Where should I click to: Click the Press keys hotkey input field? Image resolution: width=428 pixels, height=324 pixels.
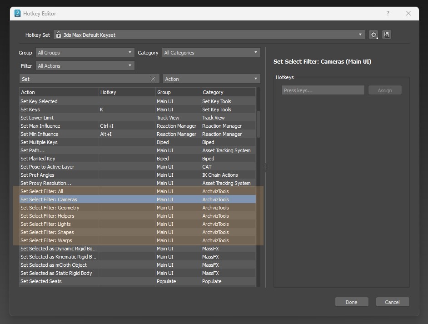[323, 90]
